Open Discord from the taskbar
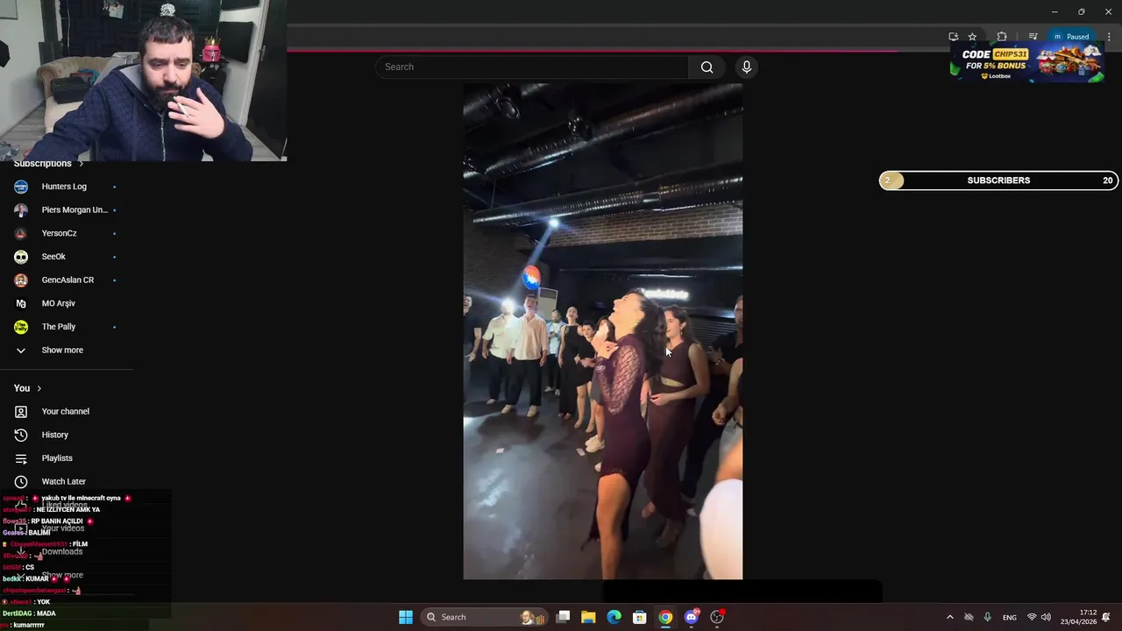 click(x=692, y=617)
